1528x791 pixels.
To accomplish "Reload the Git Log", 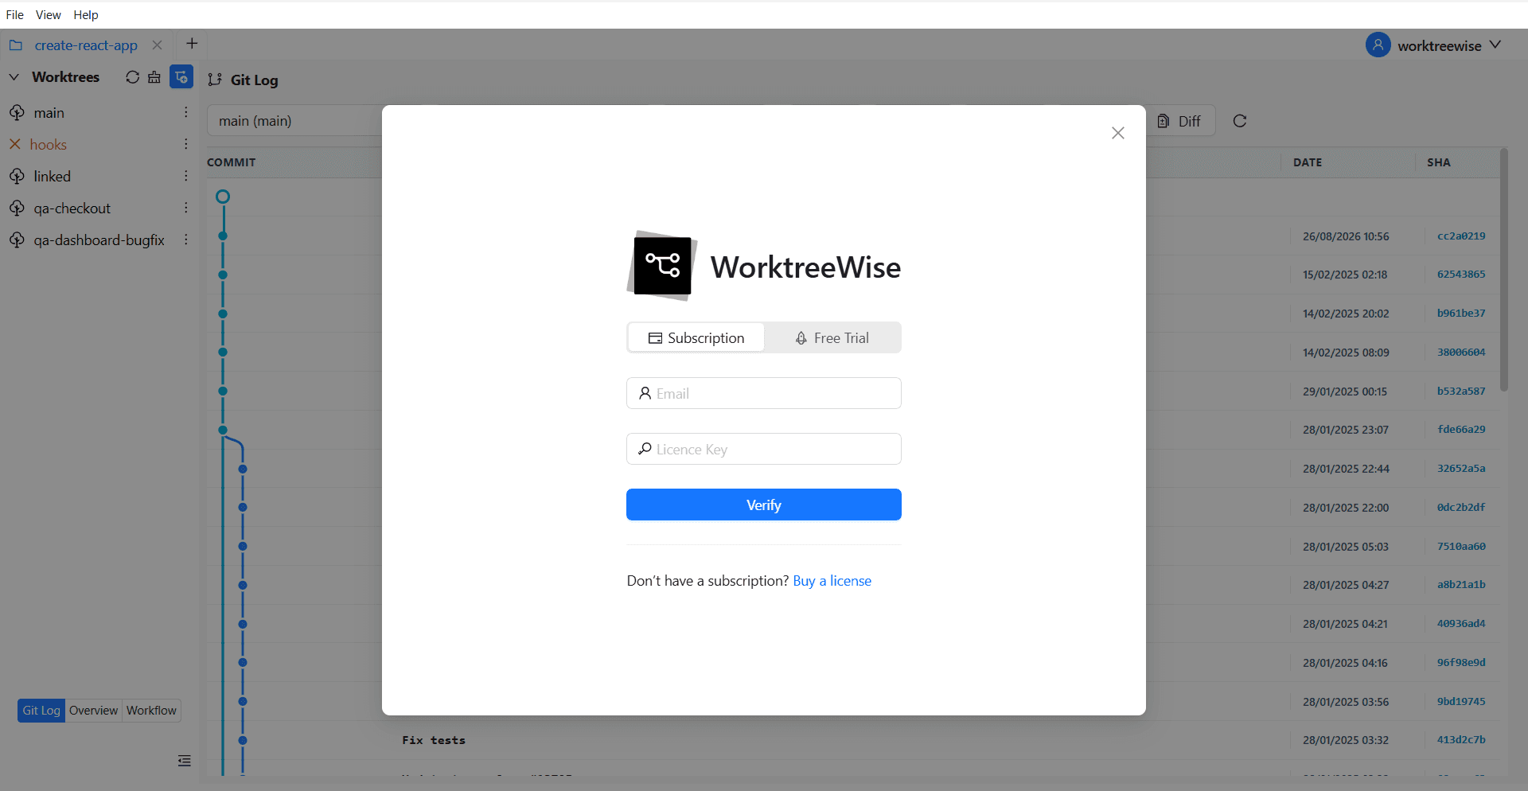I will (1240, 121).
